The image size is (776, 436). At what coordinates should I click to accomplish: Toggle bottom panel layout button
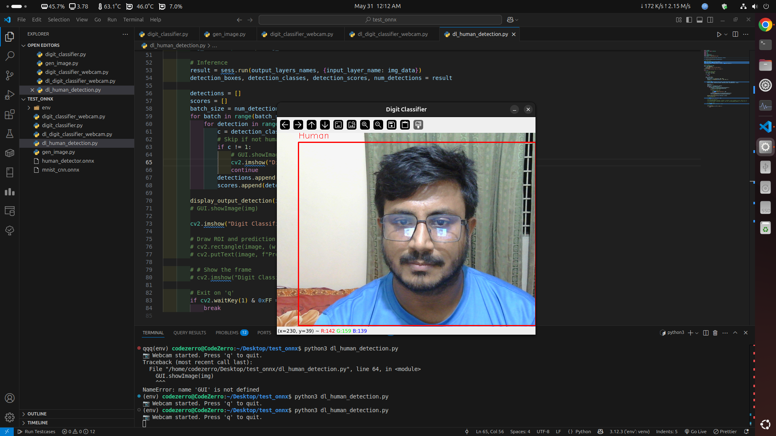tap(700, 19)
